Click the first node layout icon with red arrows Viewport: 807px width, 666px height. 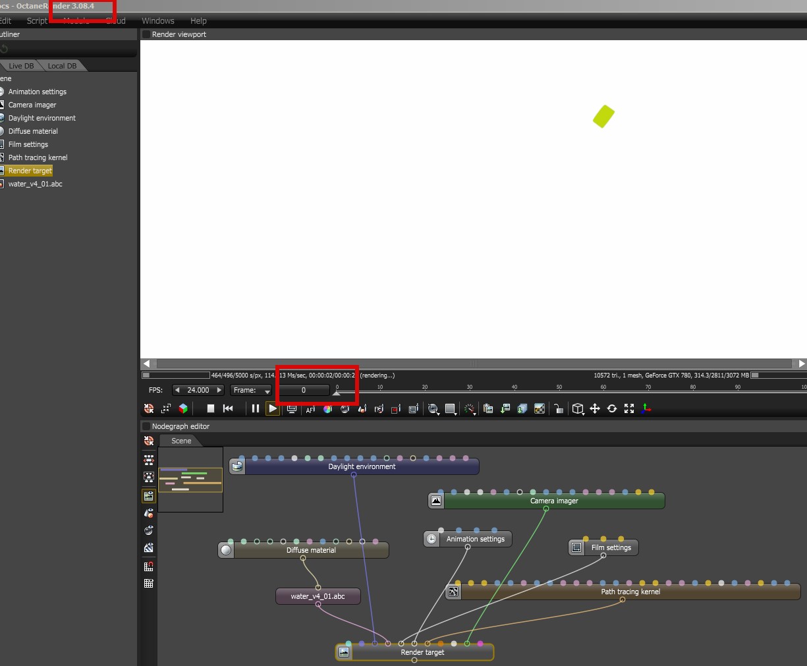coord(149,460)
